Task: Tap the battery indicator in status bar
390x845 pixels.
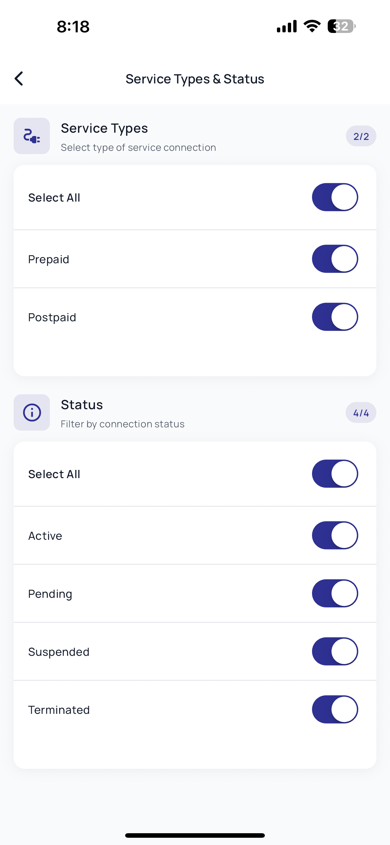Action: click(342, 26)
